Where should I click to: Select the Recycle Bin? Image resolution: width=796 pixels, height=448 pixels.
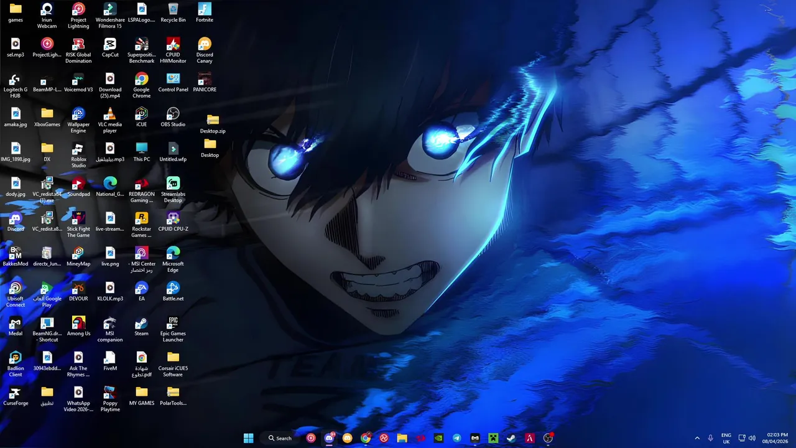[173, 12]
